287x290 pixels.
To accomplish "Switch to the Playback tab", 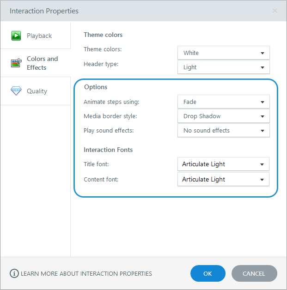I will point(39,36).
